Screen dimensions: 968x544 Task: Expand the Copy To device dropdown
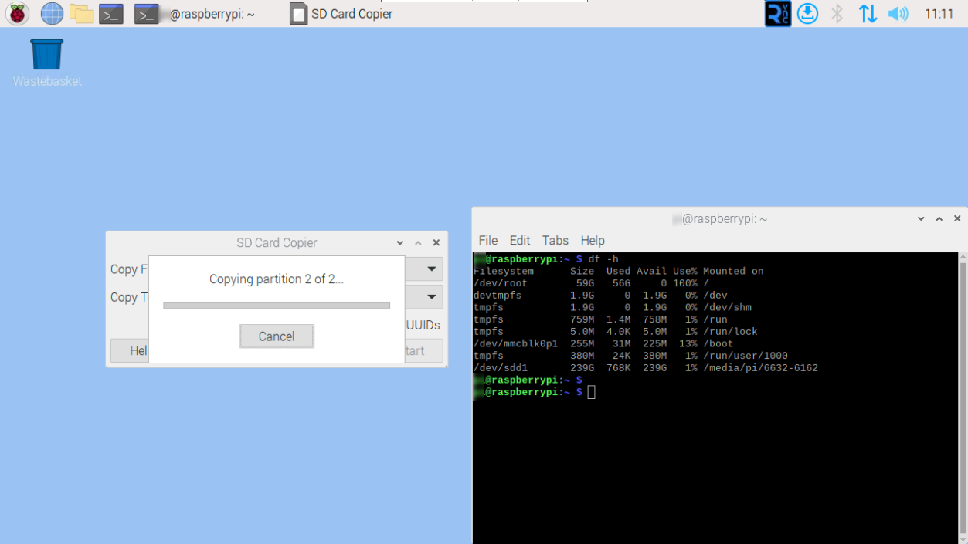(431, 297)
